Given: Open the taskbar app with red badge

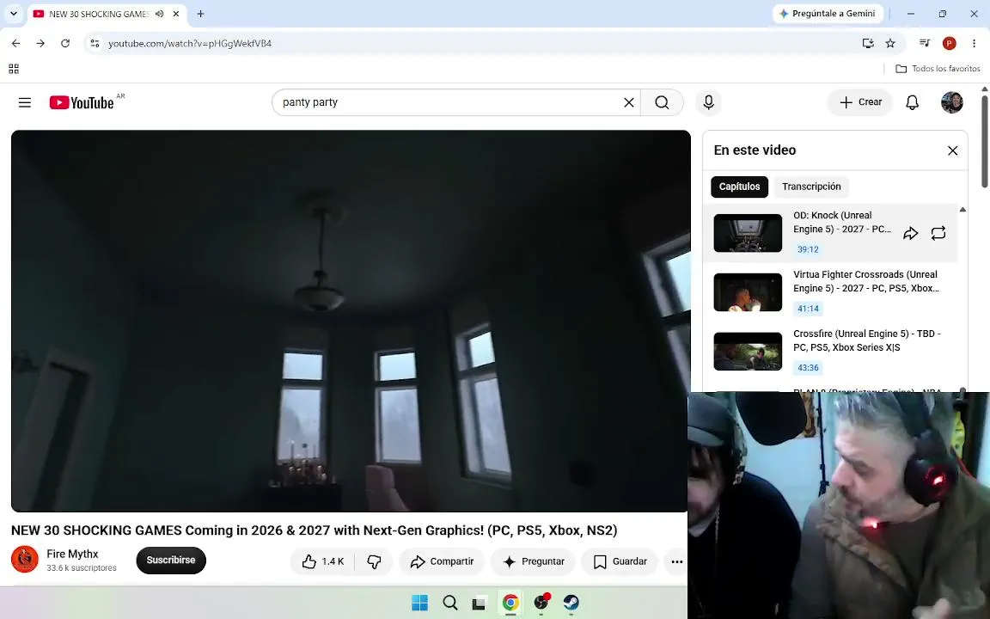Looking at the screenshot, I should click(x=541, y=603).
